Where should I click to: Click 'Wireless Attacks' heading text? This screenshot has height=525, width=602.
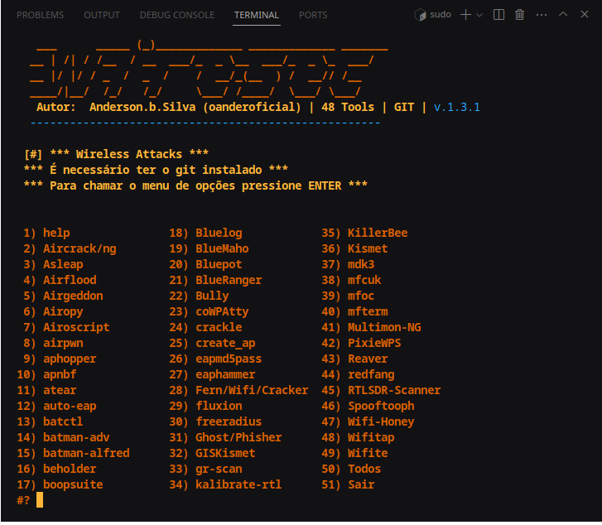click(129, 154)
